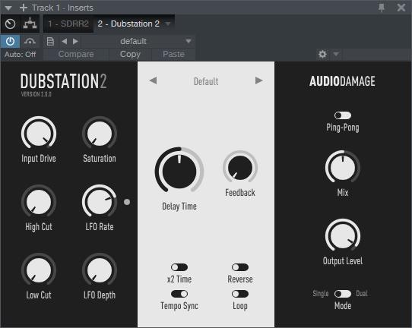Screen dimensions: 412x328
Task: Click the Low Cut knob
Action: [39, 270]
